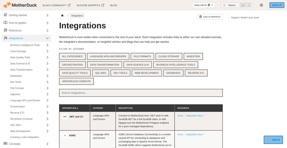Filter by Language APIs and Drivers

(x=108, y=56)
